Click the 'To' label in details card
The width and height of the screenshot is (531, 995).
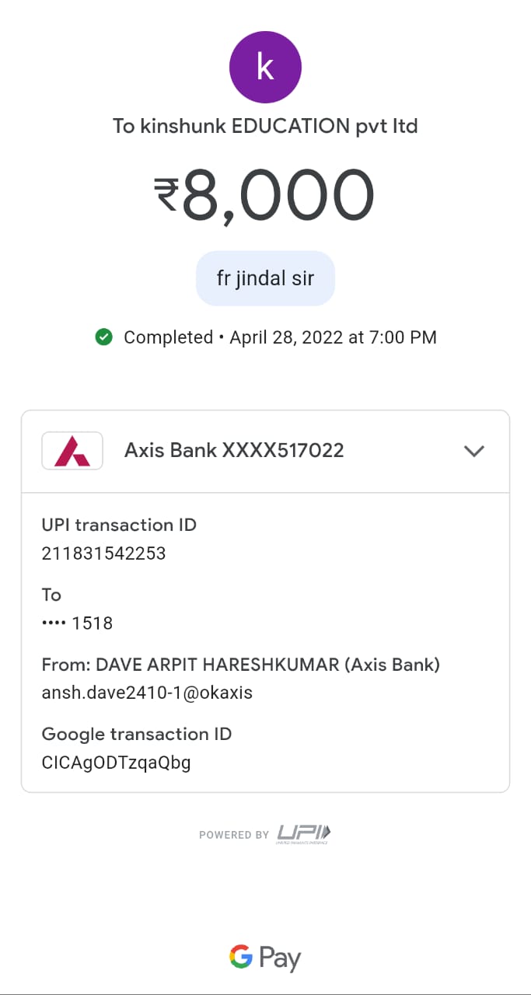tap(51, 595)
